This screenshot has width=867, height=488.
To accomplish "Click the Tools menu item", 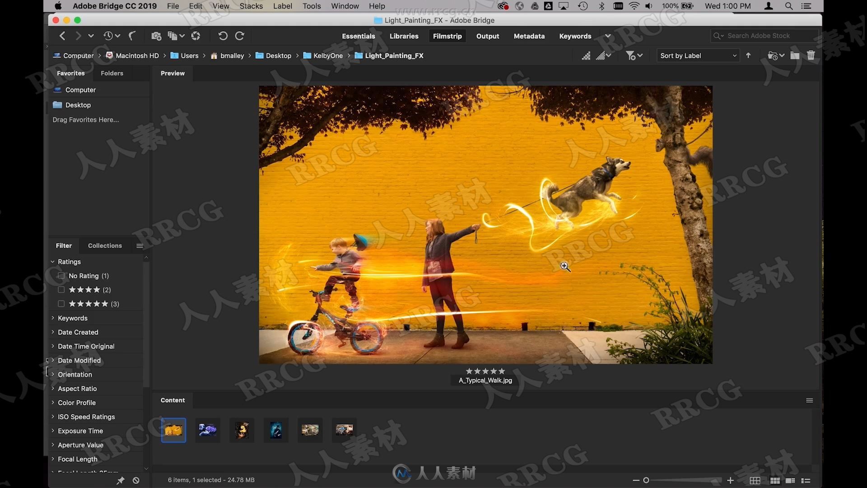I will [312, 5].
